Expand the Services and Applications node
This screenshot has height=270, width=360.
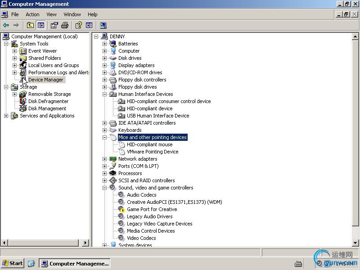pyautogui.click(x=6, y=116)
